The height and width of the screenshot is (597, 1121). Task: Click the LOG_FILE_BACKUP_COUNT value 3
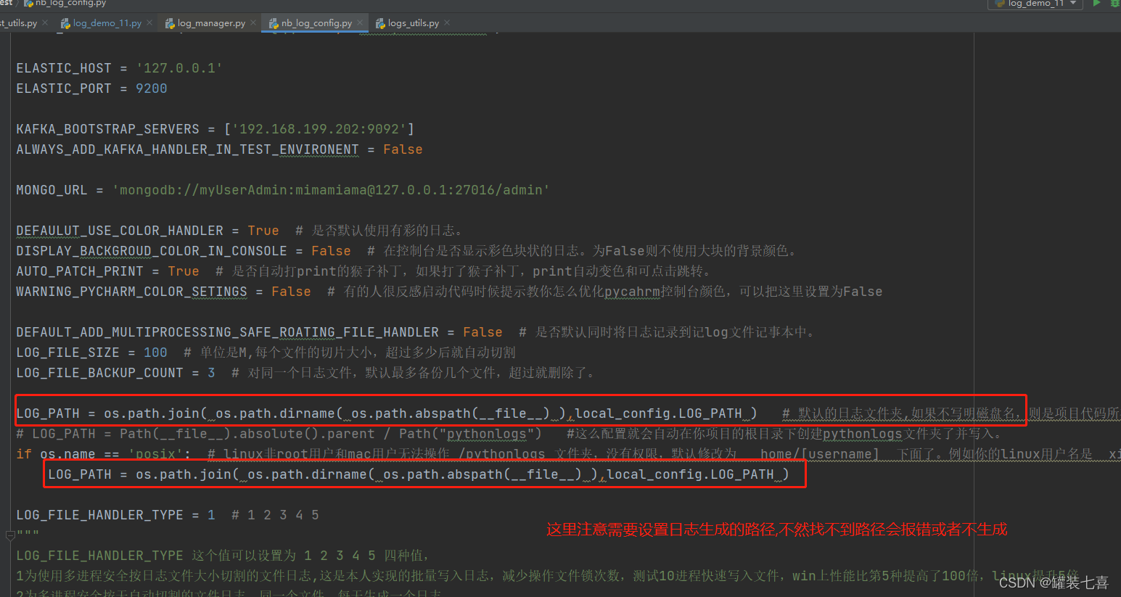(x=211, y=373)
